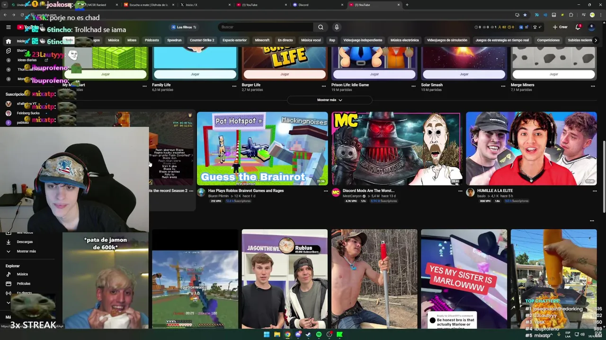Click the Crear button
Viewport: 606px width, 340px height.
click(560, 27)
